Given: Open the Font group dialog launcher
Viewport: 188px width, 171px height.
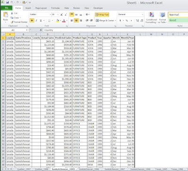Looking at the screenshot, I should click(67, 26).
